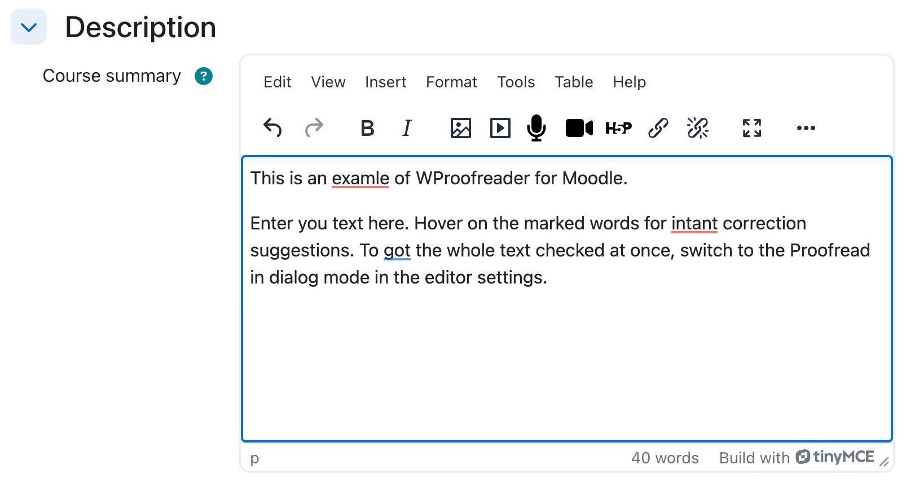The width and height of the screenshot is (906, 487).
Task: Redo the last undone action
Action: tap(314, 128)
